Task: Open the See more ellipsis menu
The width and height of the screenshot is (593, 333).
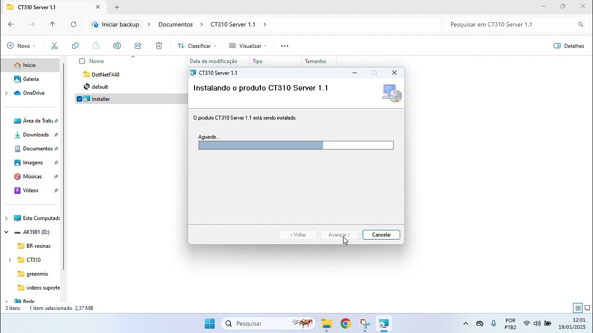Action: tap(284, 46)
